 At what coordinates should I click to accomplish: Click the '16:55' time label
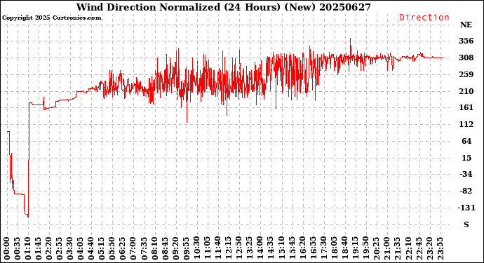pyautogui.click(x=313, y=248)
